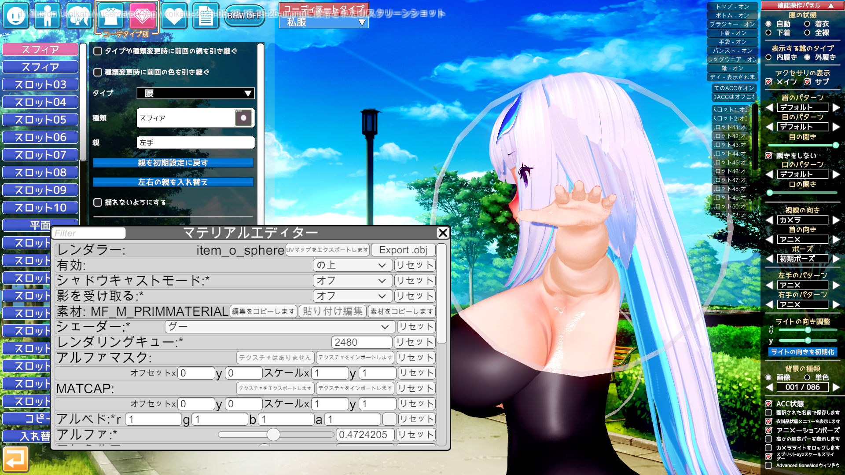Screen dimensions: 845x475
Task: Click '親を初期設定に戻す' button
Action: click(173, 163)
